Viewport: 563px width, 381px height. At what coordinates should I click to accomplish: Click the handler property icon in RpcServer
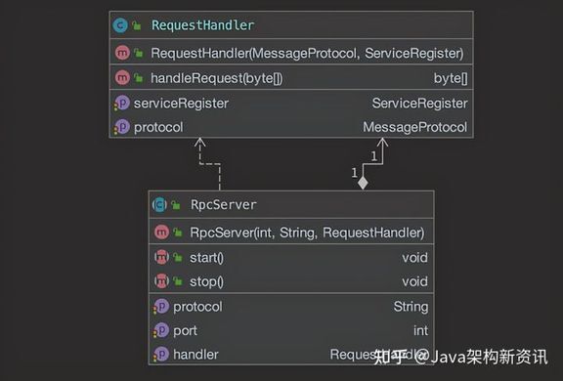click(x=161, y=355)
